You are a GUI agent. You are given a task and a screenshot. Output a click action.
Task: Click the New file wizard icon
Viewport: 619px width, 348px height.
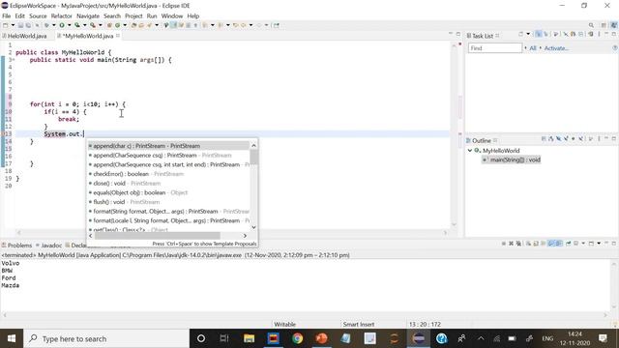tap(5, 25)
